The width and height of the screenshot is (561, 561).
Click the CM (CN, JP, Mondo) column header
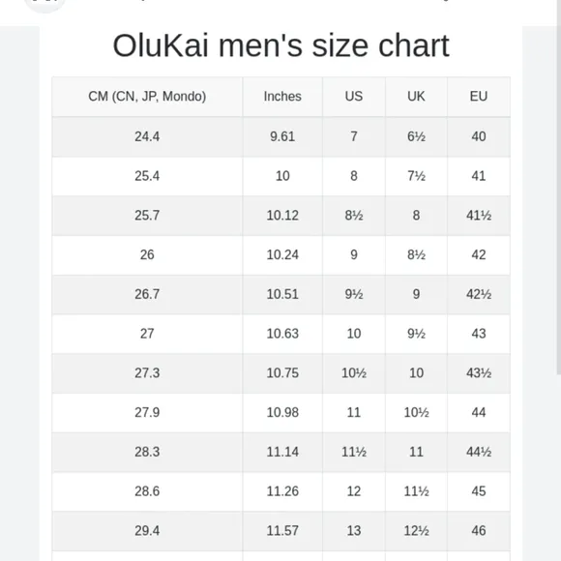coord(147,97)
